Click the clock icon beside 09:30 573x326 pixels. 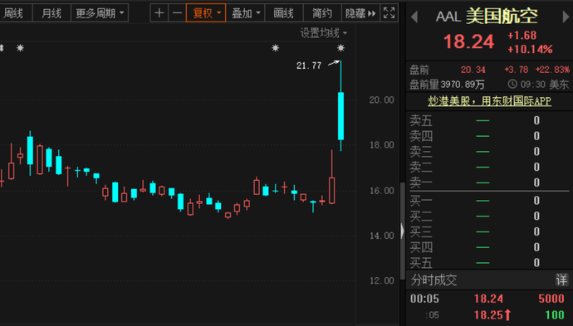click(x=512, y=84)
